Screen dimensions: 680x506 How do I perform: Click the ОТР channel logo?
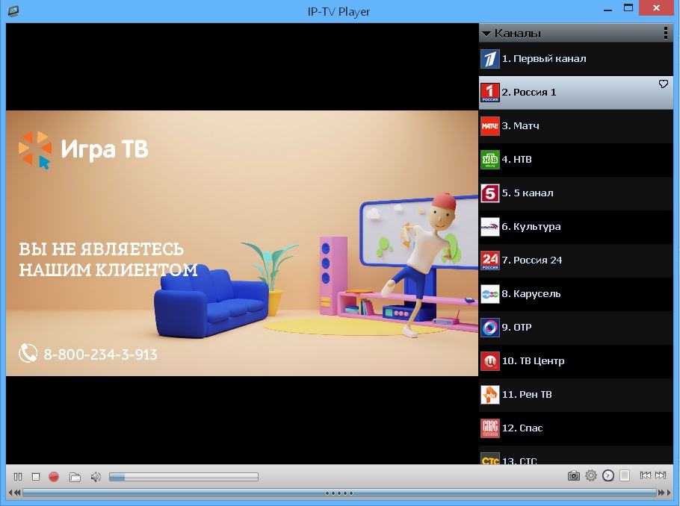pyautogui.click(x=490, y=328)
